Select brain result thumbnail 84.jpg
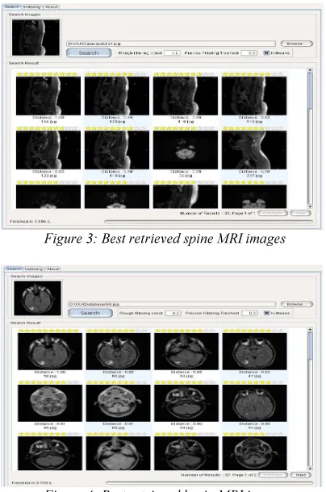The image size is (326, 492). point(118,403)
